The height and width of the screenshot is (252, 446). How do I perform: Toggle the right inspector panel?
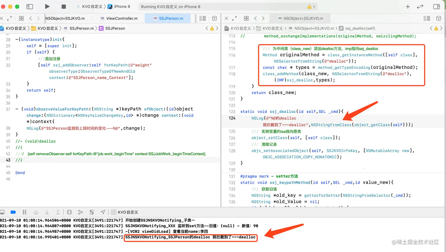click(x=437, y=6)
